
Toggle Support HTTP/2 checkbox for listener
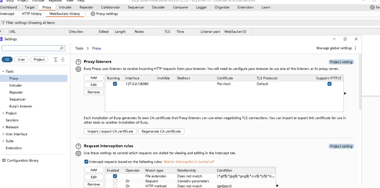(x=330, y=84)
